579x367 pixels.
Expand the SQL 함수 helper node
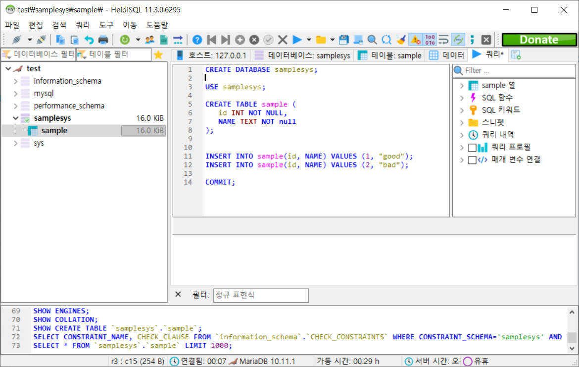coord(462,98)
